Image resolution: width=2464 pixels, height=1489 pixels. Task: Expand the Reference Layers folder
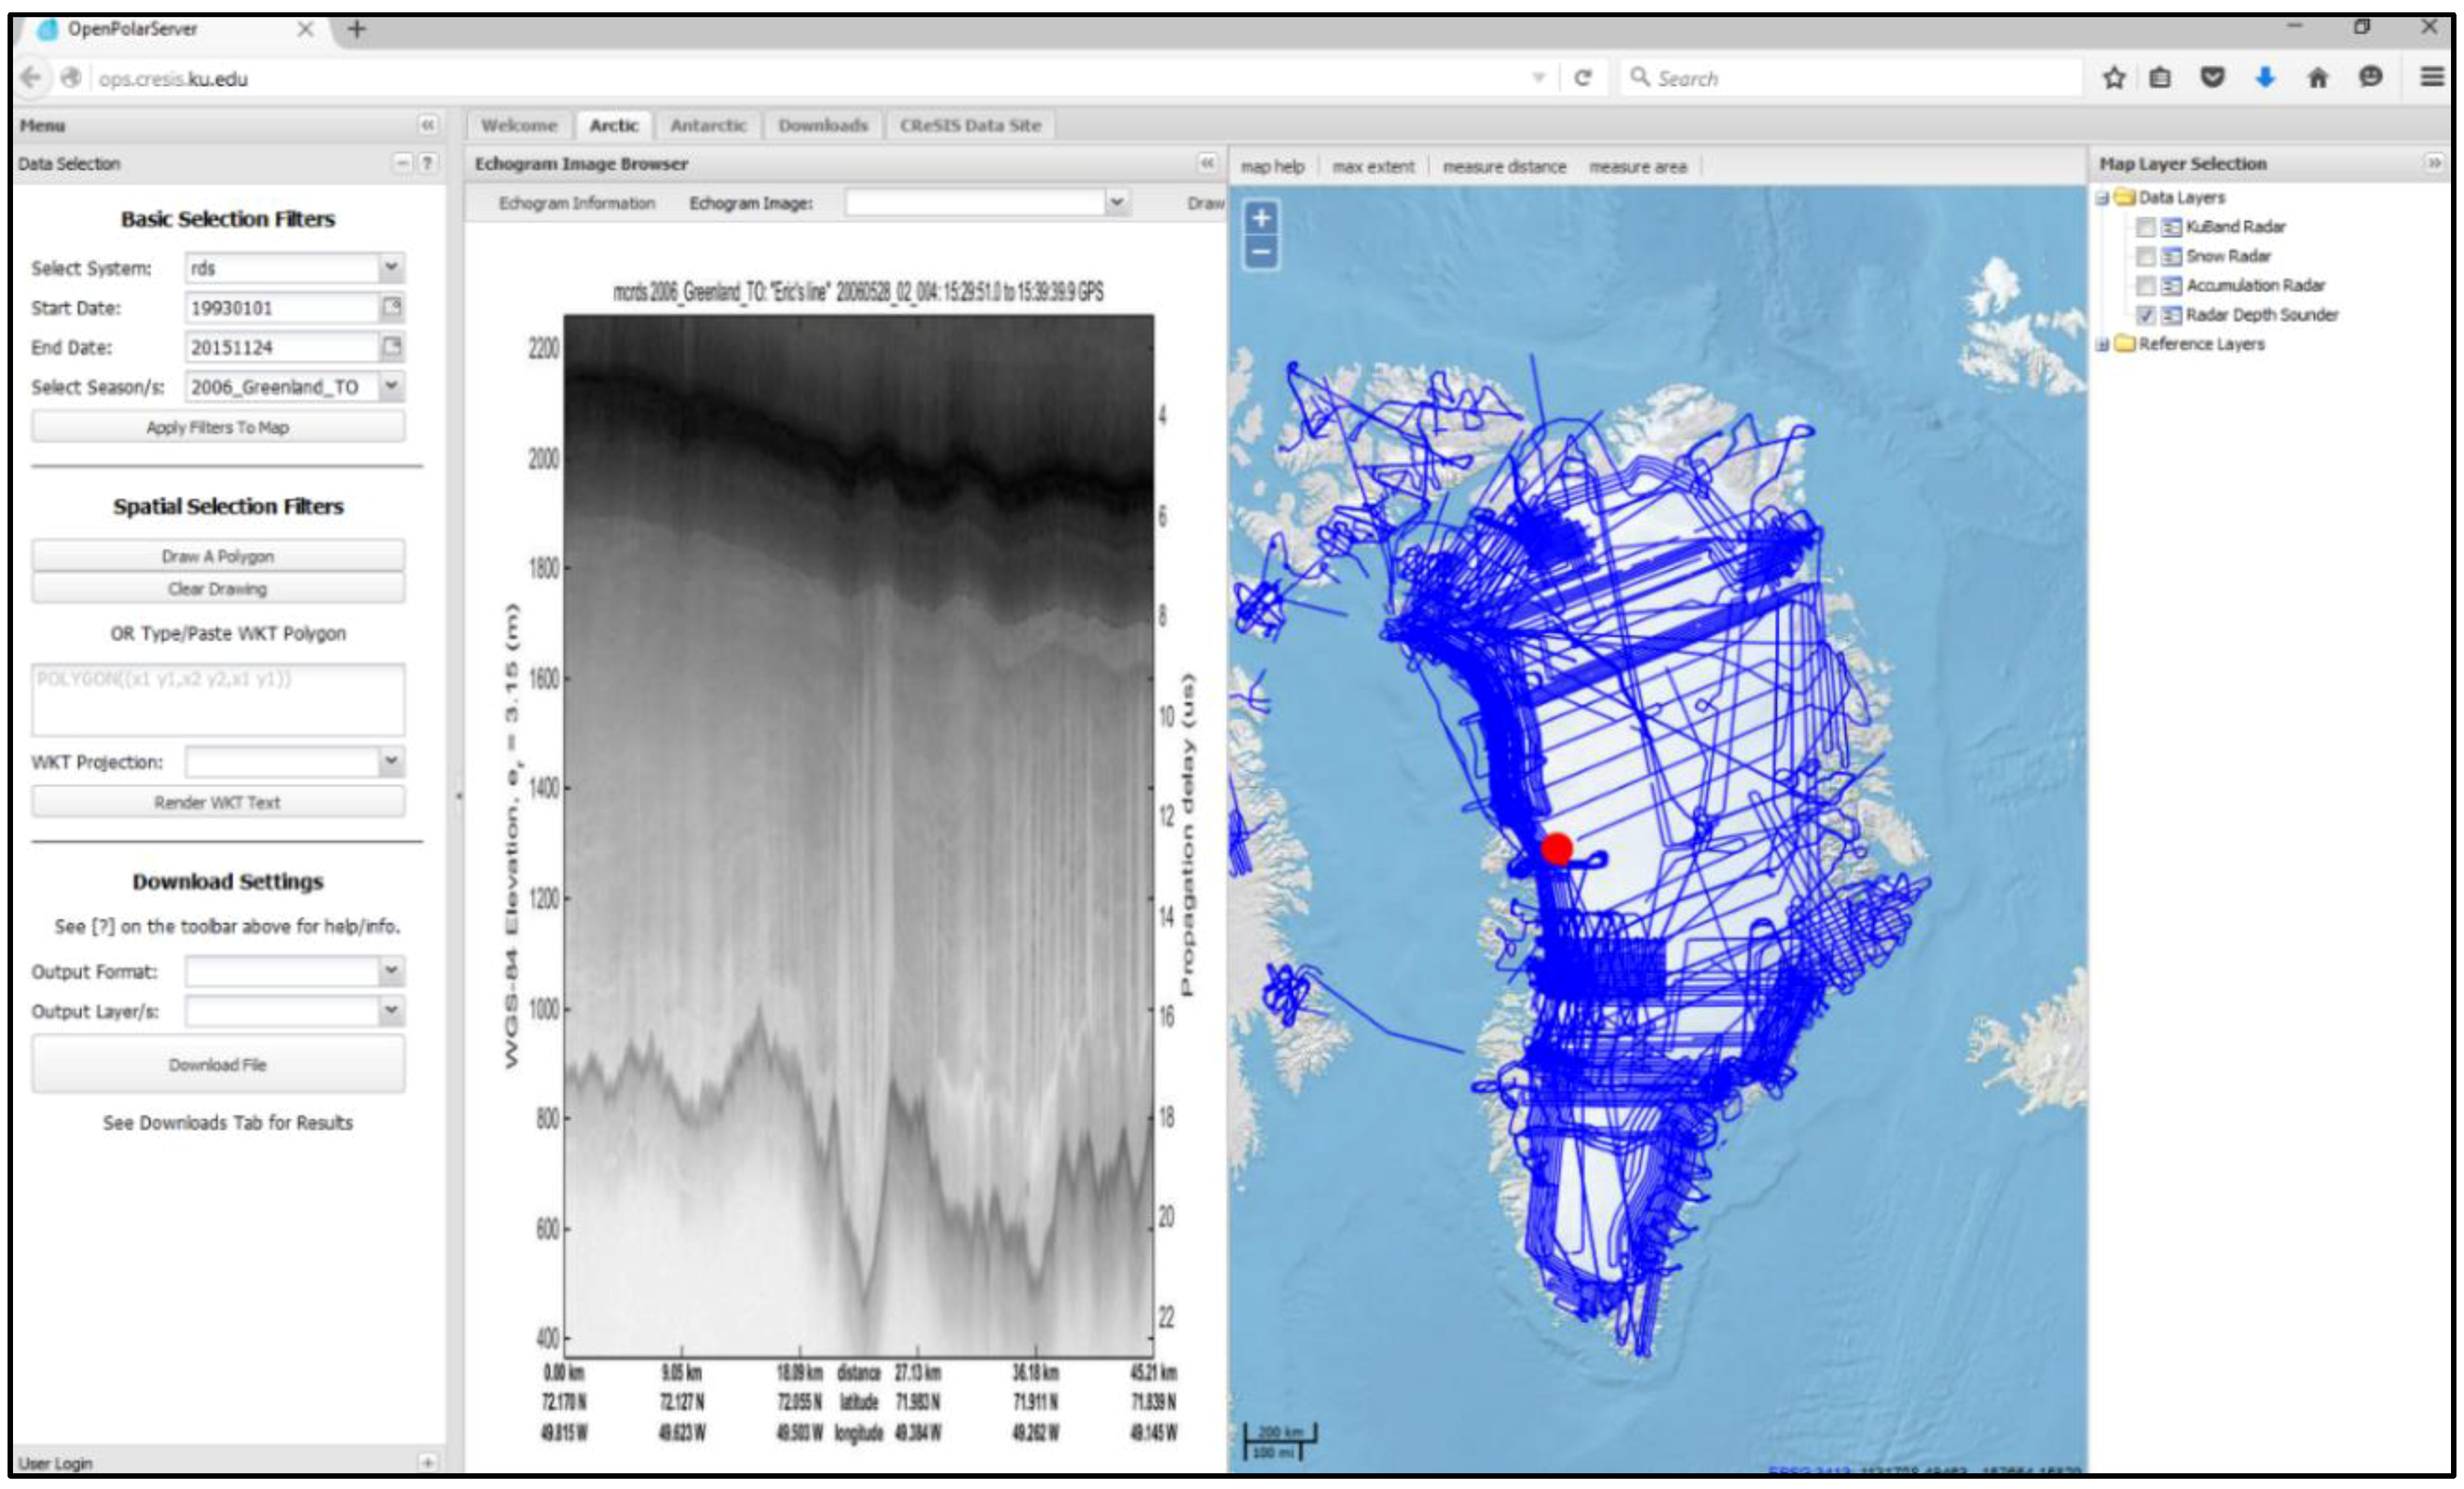click(x=2102, y=345)
